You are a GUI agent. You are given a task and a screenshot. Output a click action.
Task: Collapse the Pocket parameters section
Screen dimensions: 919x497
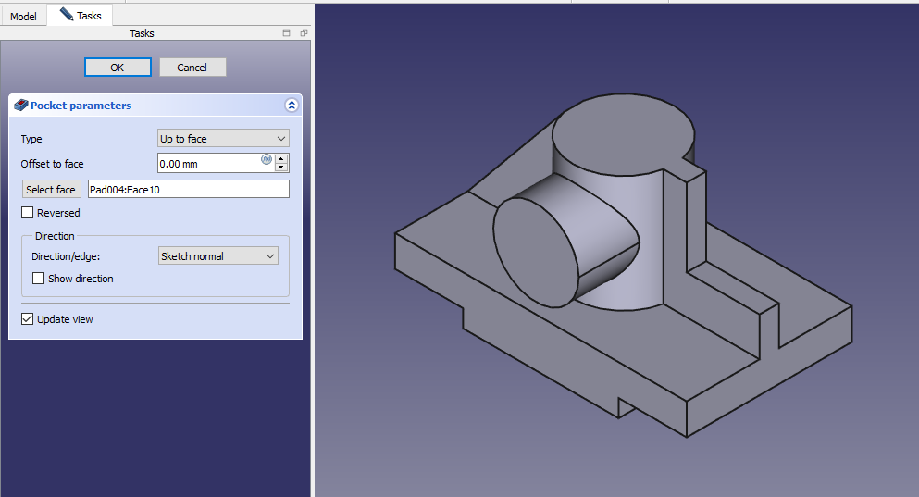tap(292, 106)
